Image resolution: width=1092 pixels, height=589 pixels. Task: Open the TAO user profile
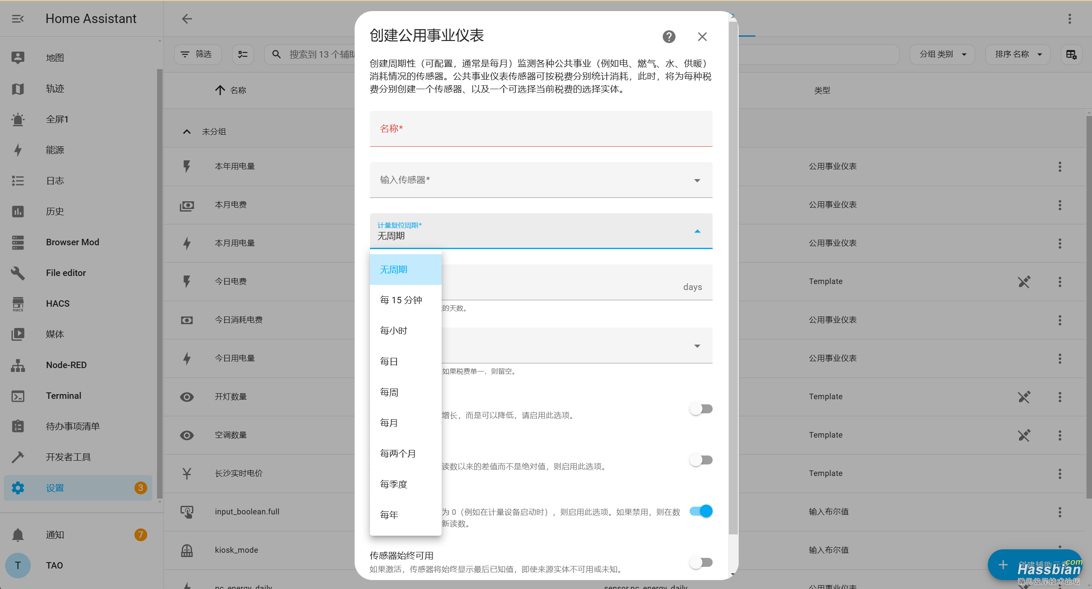78,565
